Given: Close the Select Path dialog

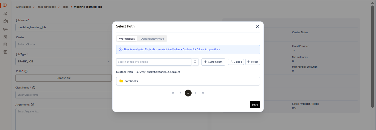Looking at the screenshot, I should point(257,27).
